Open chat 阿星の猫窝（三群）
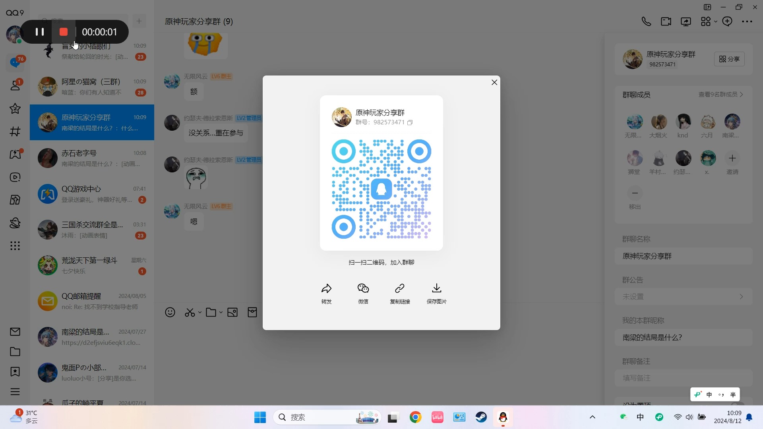 pyautogui.click(x=92, y=87)
